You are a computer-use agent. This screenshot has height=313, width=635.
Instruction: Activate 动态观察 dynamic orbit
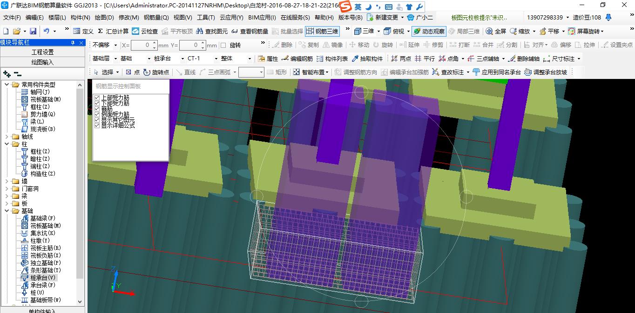429,31
